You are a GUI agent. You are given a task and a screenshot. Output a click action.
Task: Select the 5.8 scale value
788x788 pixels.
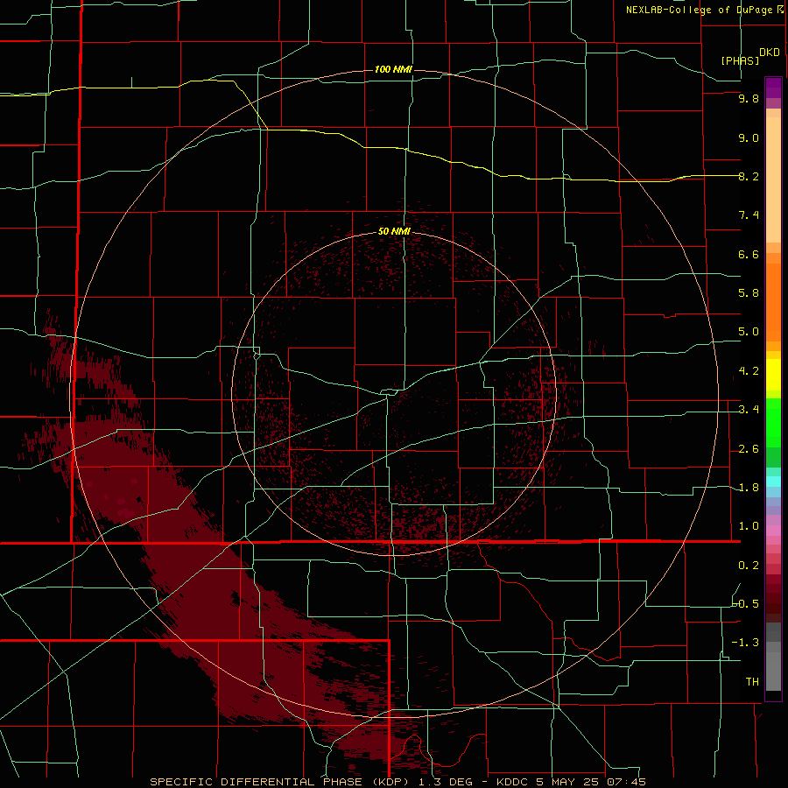[749, 293]
